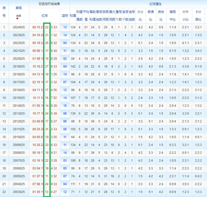The image size is (207, 197).
Task: Click the 012路比 column header
Action: [x=198, y=15]
